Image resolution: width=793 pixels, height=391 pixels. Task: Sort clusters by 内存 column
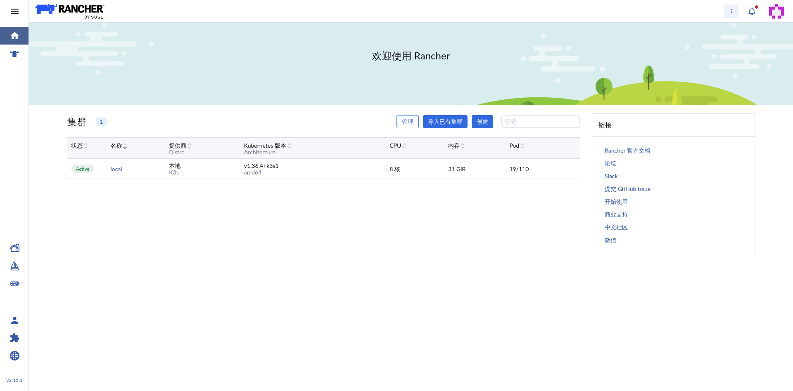(456, 146)
